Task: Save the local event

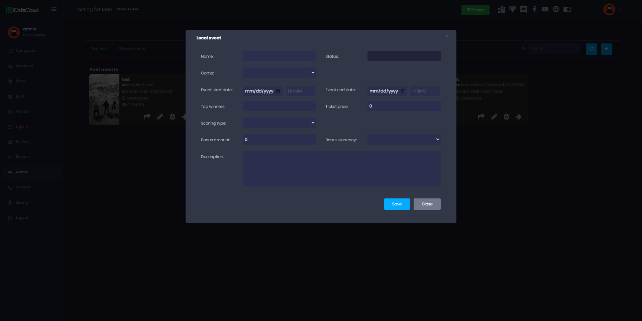Action: point(397,204)
